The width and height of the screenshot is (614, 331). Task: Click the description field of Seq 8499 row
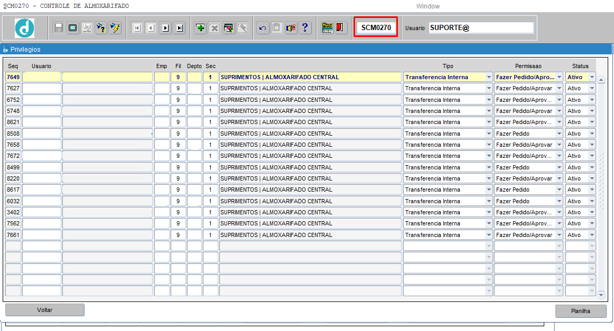pyautogui.click(x=310, y=167)
